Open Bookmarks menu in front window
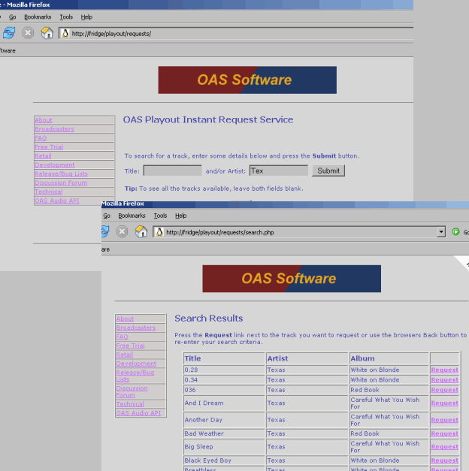This screenshot has width=469, height=471. coord(132,216)
